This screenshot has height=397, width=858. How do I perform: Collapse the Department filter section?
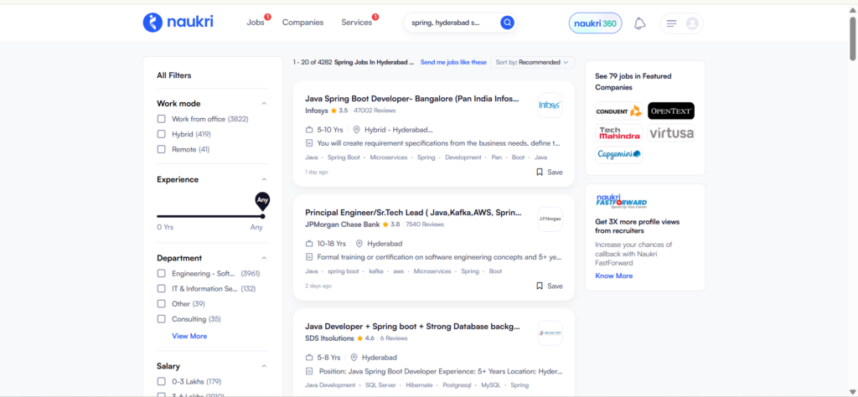tap(264, 258)
